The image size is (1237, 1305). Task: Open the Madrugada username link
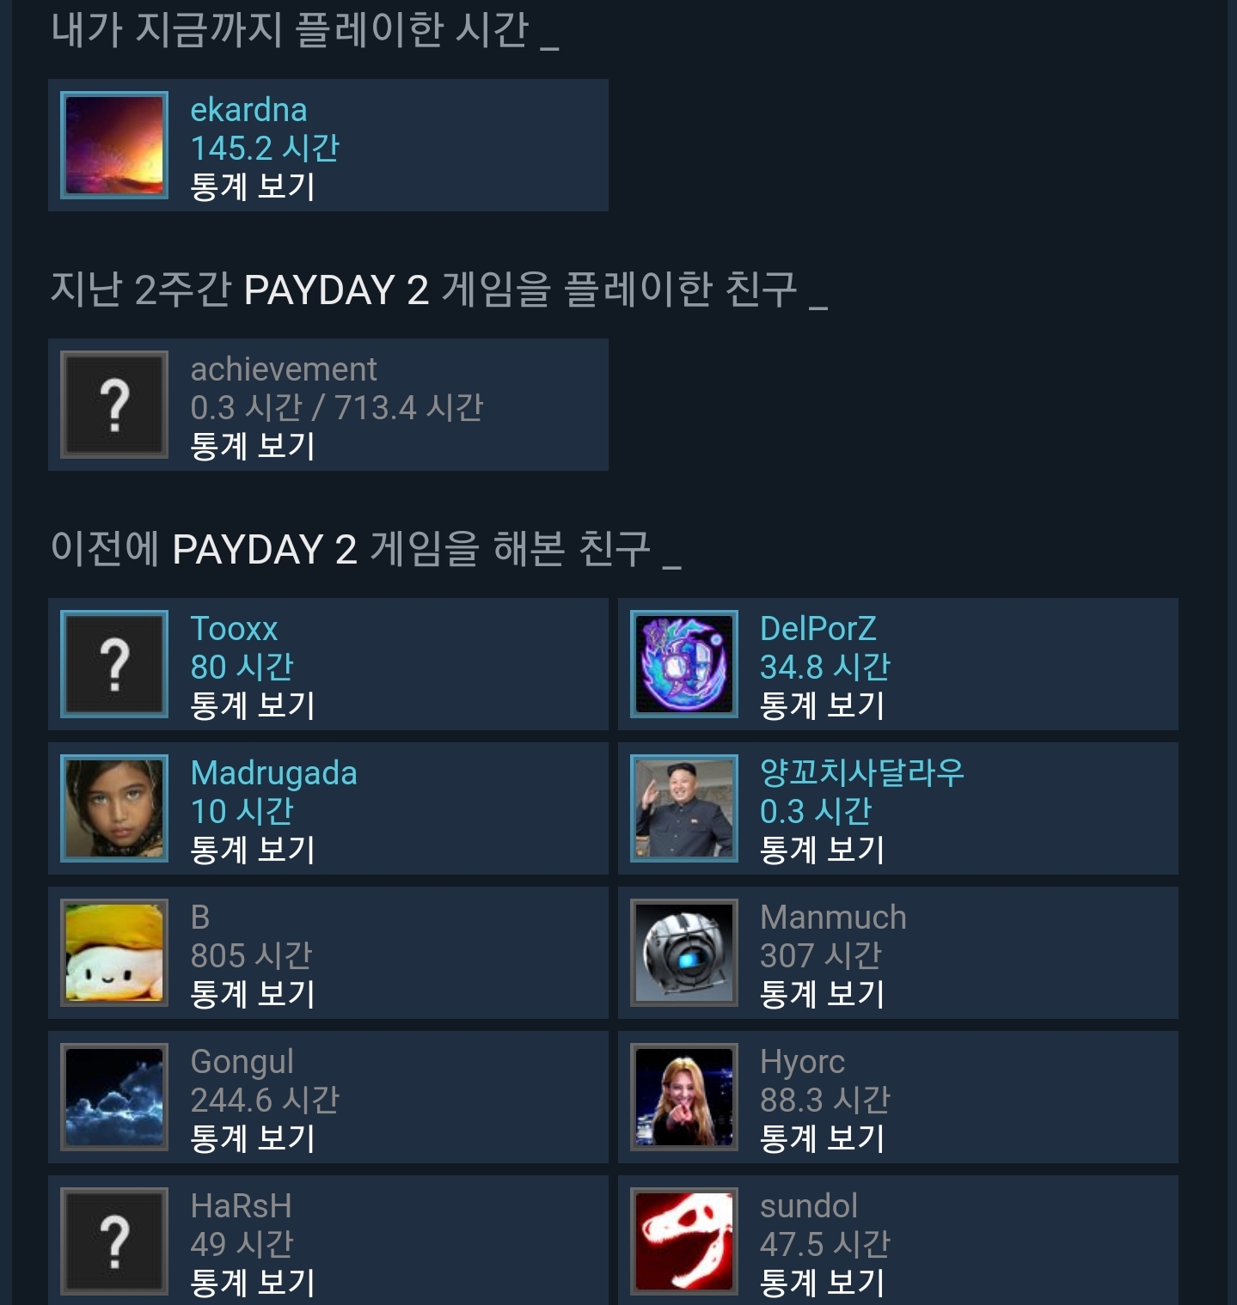(x=273, y=773)
